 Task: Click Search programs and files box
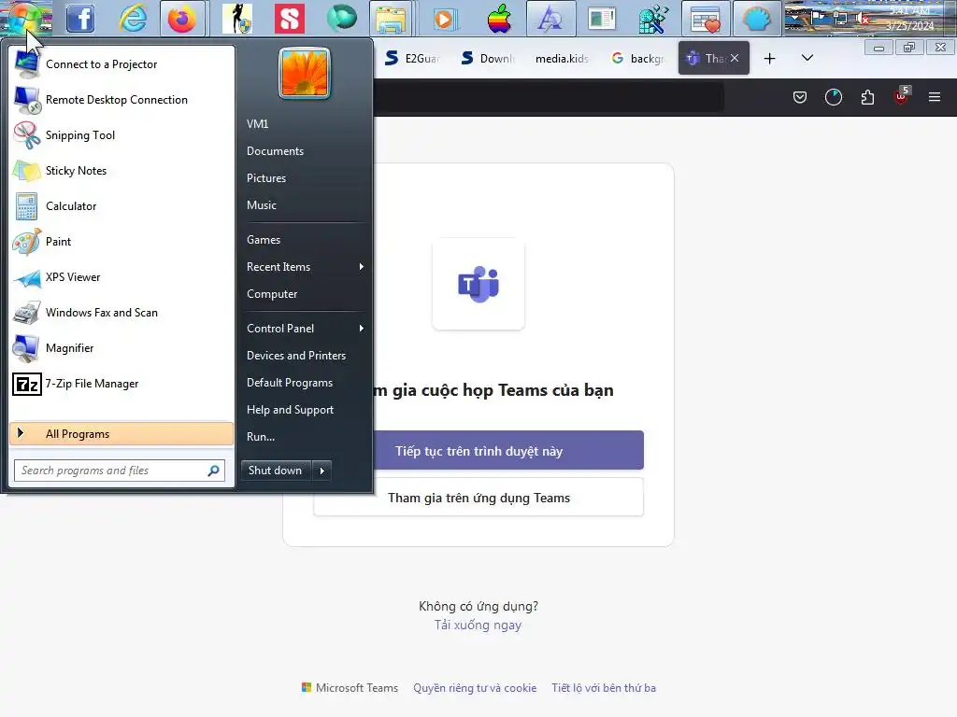click(120, 471)
